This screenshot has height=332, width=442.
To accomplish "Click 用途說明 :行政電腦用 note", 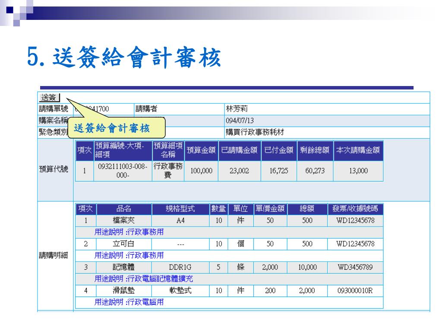I will click(129, 302).
